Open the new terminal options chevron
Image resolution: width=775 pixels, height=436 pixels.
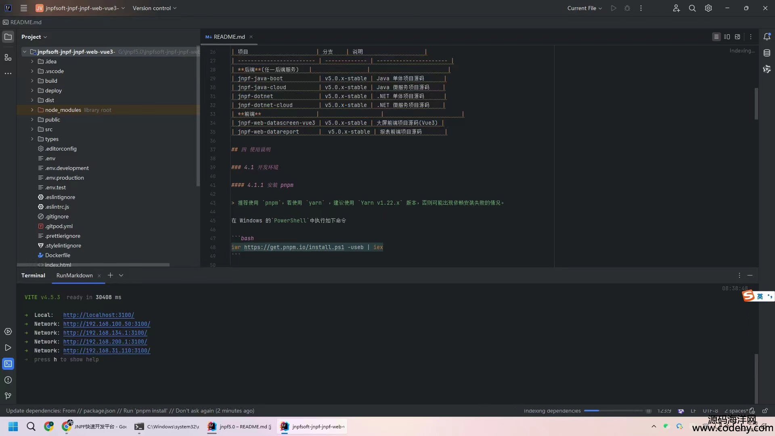point(121,275)
